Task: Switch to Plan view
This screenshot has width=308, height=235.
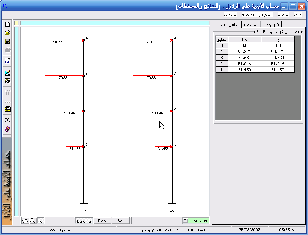Action: [102, 221]
